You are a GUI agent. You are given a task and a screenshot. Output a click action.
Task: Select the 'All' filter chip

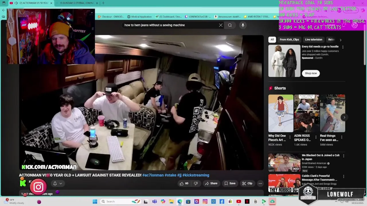pyautogui.click(x=272, y=39)
